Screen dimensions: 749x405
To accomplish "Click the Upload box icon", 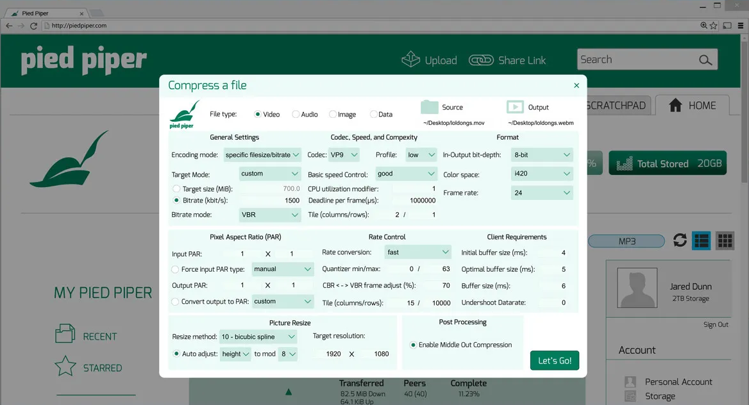I will pyautogui.click(x=410, y=60).
